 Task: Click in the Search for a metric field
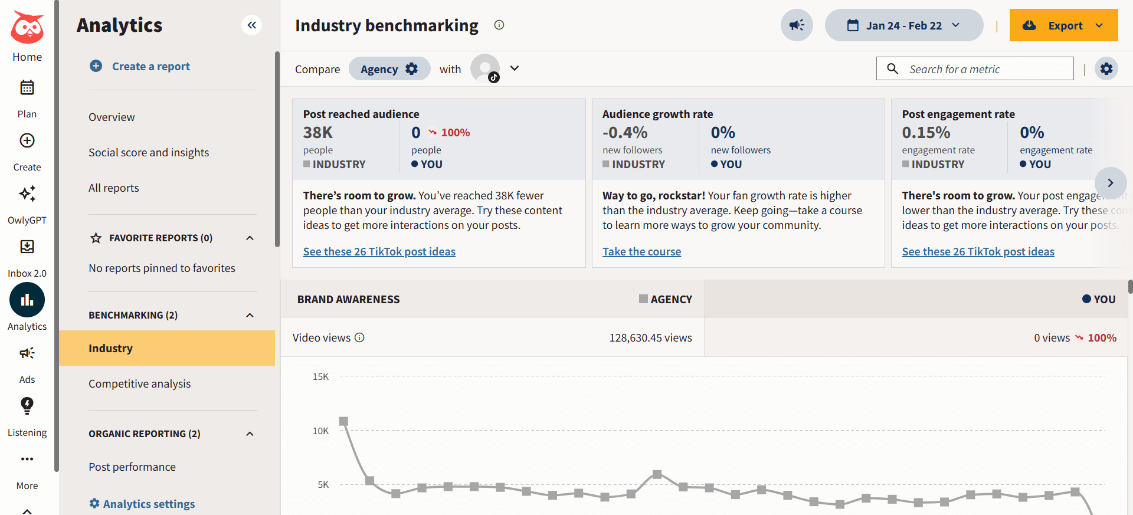click(x=975, y=68)
